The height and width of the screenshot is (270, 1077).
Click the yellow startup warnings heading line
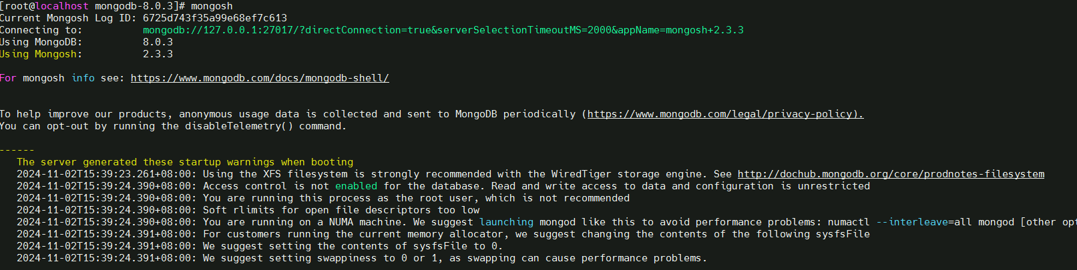tap(185, 162)
